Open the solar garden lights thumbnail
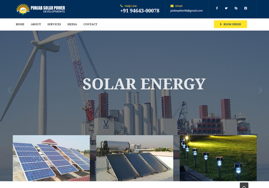 coord(218,158)
